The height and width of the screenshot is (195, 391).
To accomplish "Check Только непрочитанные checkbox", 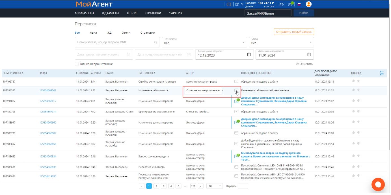I will pyautogui.click(x=77, y=64).
